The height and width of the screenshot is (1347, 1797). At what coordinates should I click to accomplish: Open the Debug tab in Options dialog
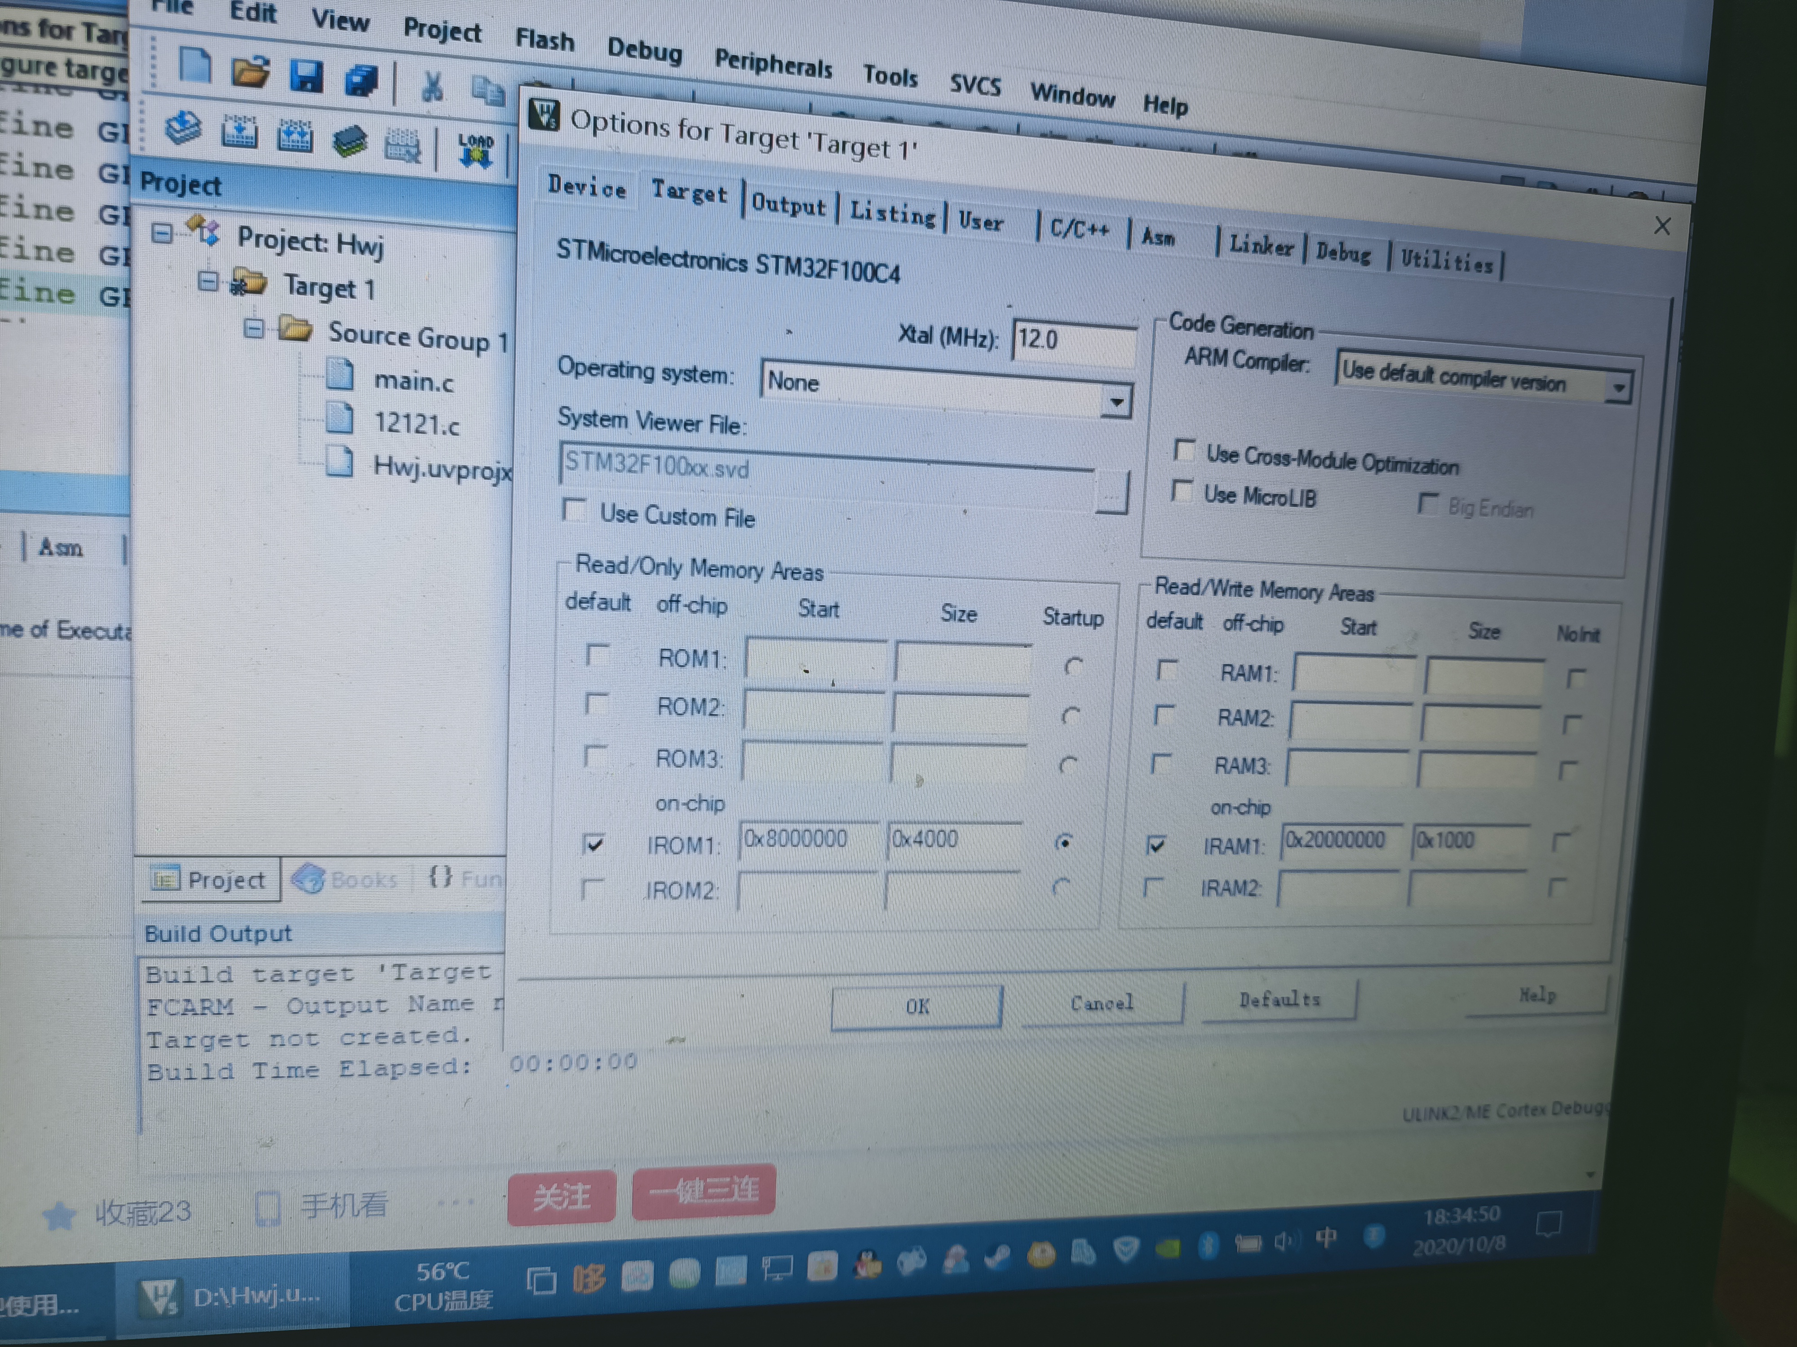(x=1344, y=252)
